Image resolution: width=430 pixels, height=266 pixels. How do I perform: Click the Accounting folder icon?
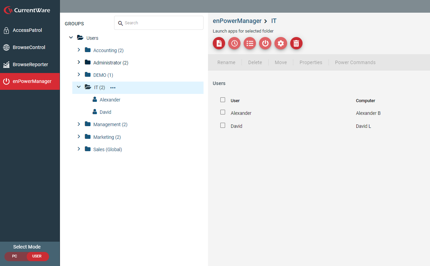[88, 50]
